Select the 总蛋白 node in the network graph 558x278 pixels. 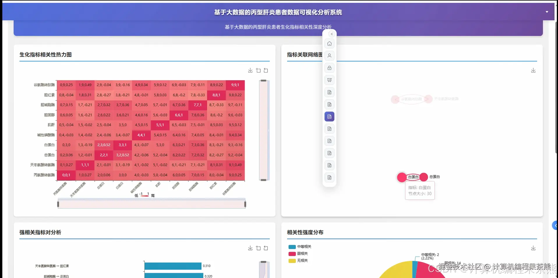(423, 177)
